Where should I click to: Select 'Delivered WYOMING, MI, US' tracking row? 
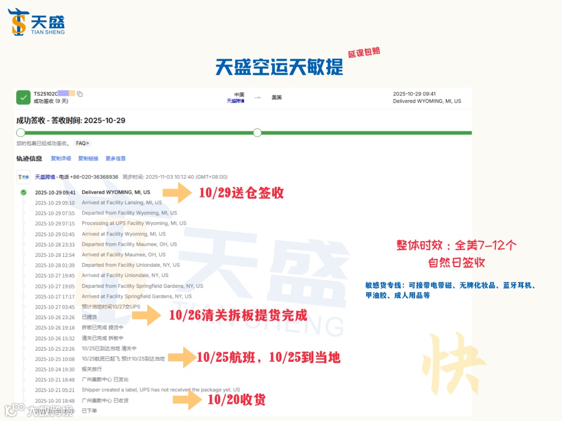pyautogui.click(x=93, y=192)
